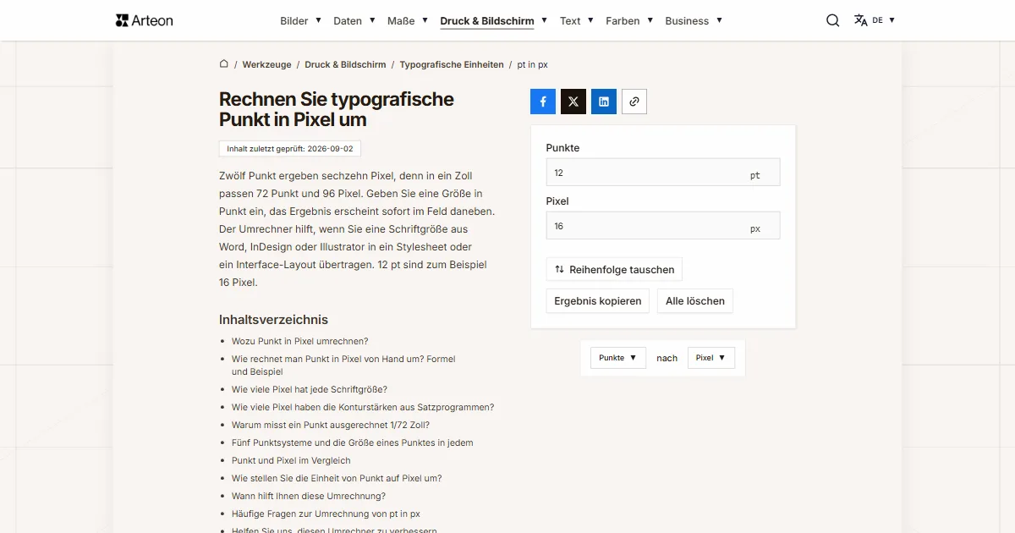
Task: Jump to 'Punkt und Pixel im Vergleich'
Action: [x=291, y=460]
